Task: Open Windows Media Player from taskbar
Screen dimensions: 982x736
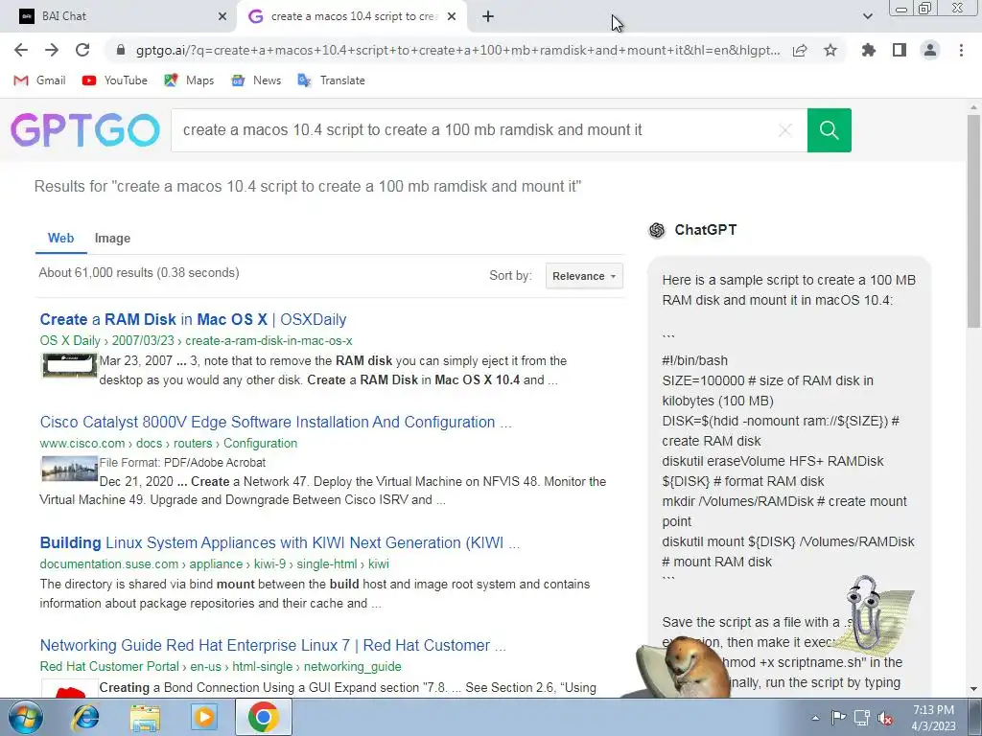Action: 203,717
